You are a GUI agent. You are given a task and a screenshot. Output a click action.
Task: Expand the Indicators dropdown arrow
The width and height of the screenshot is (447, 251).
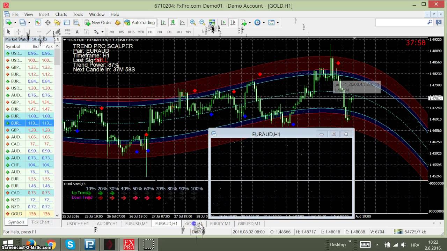[250, 22]
